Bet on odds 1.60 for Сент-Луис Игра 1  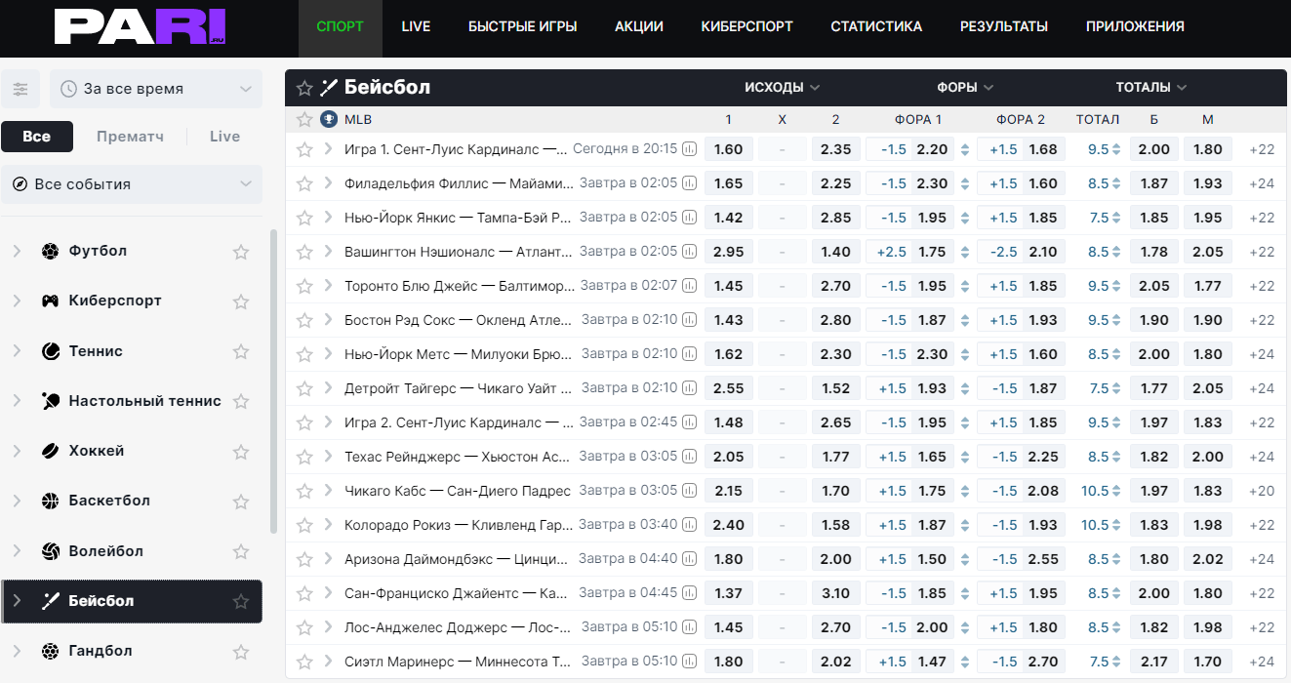728,149
